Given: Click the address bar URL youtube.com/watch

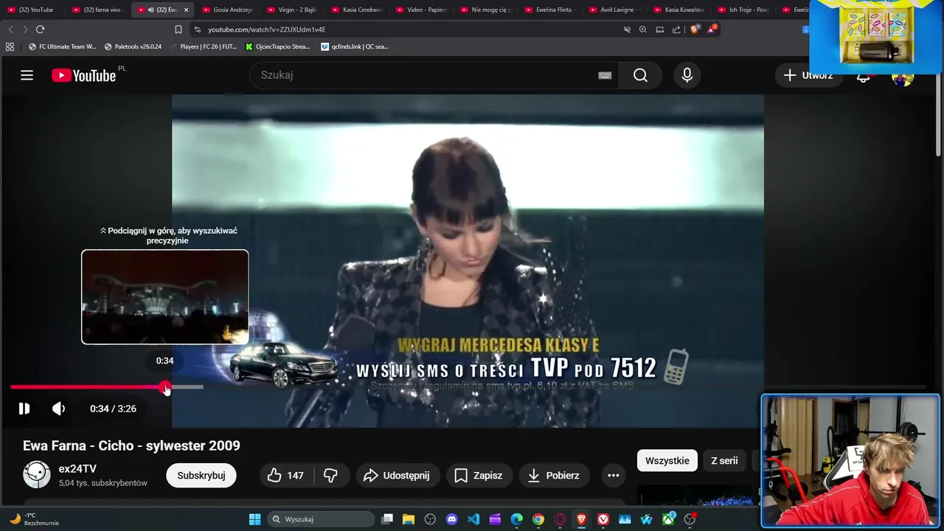Looking at the screenshot, I should (267, 29).
